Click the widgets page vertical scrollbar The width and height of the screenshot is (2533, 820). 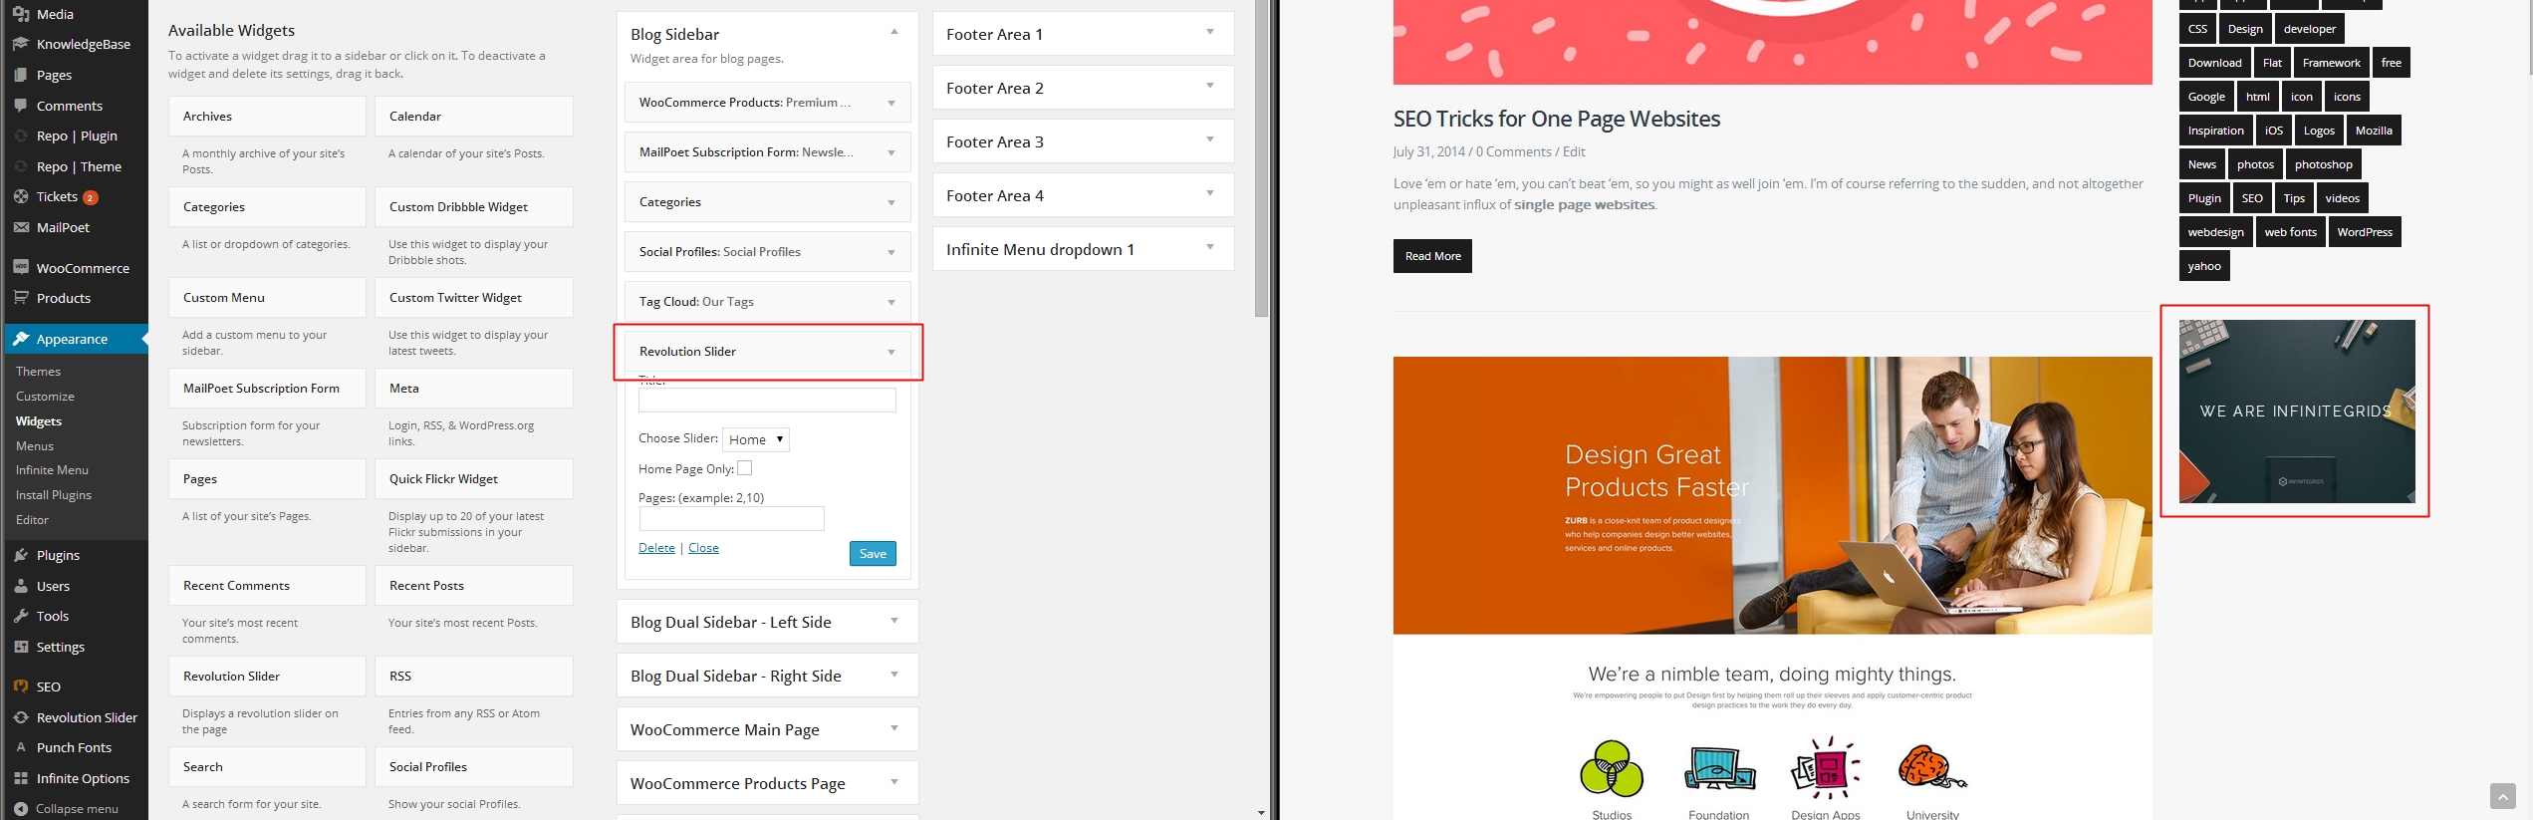[x=1261, y=159]
